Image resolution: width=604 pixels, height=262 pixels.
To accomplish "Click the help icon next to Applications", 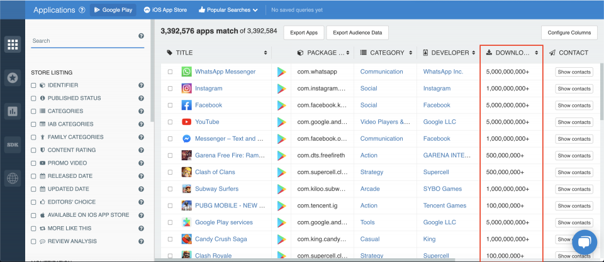I will point(82,10).
